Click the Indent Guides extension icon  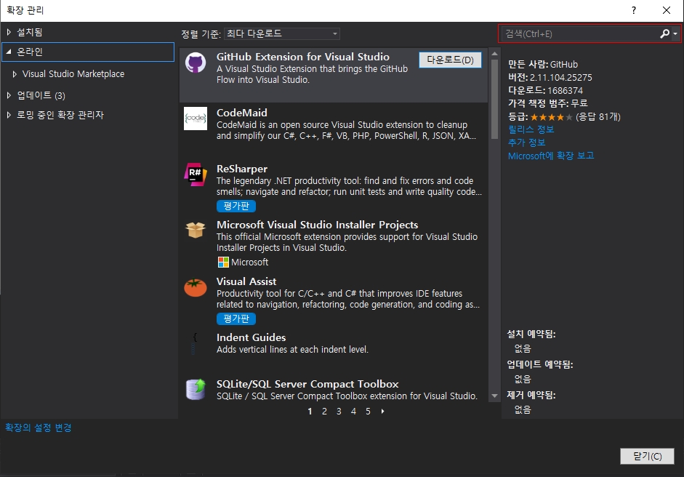[195, 343]
